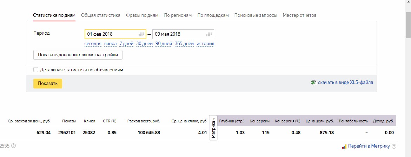411x157 pixels.
Task: Switch to Поисковые запросы tab
Action: tap(256, 15)
